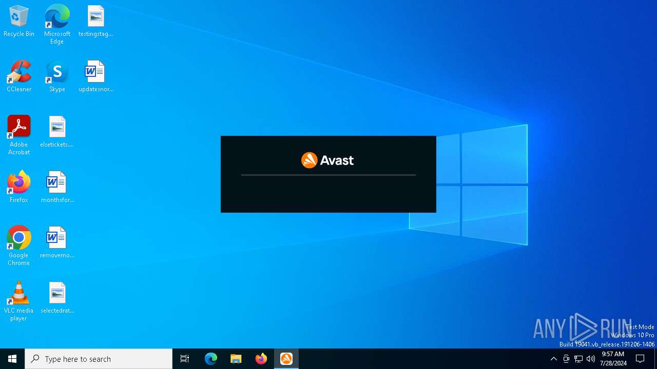The width and height of the screenshot is (657, 369).
Task: Select the testingstag image file on the desktop
Action: click(x=95, y=21)
